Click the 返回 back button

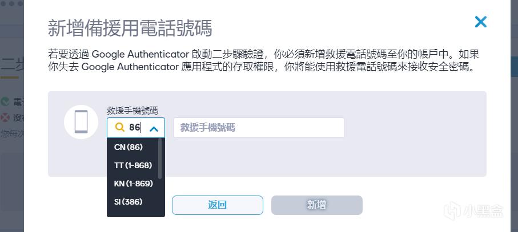click(x=218, y=205)
